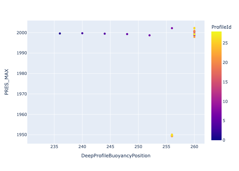The height and width of the screenshot is (171, 239).
Task: Click the 260 tick label on x-axis
Action: click(194, 147)
